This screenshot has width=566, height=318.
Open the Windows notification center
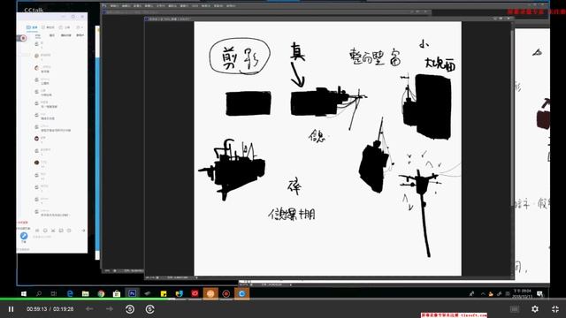click(x=540, y=294)
